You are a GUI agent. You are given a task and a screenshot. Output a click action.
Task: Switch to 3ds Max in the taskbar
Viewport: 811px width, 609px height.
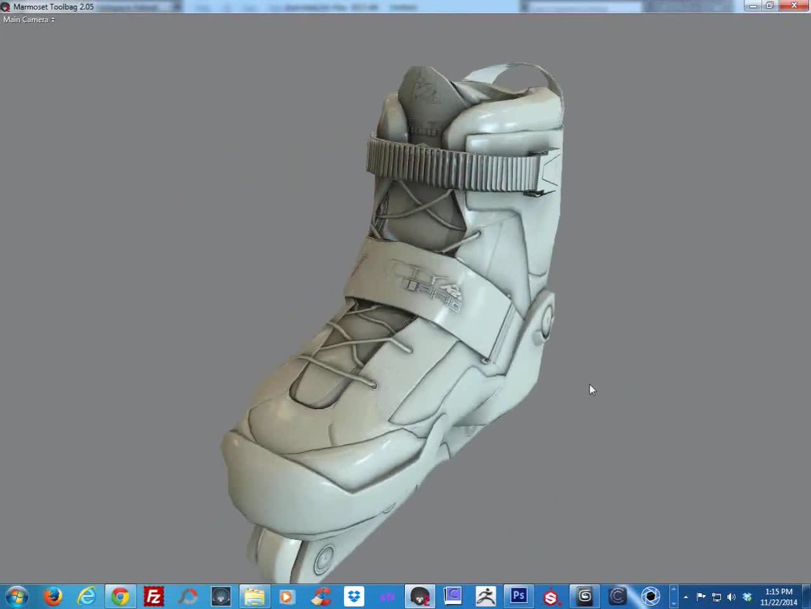pos(584,596)
